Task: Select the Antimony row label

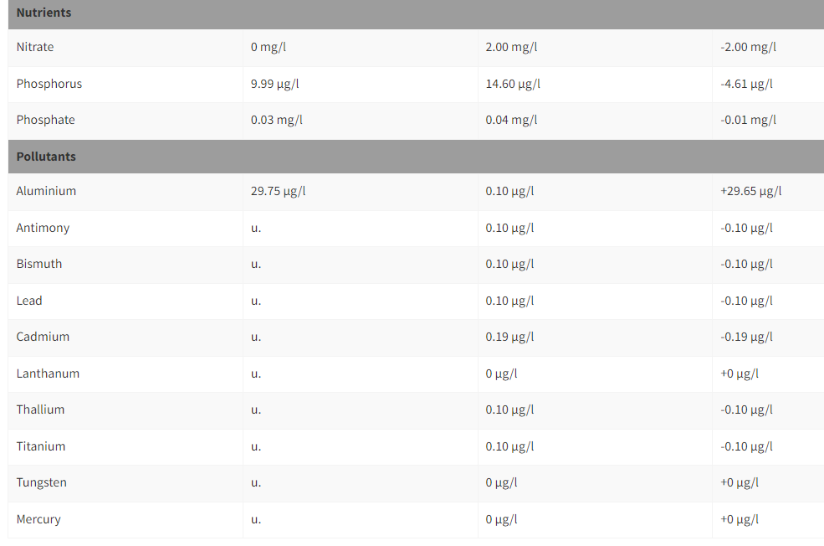Action: (x=43, y=228)
